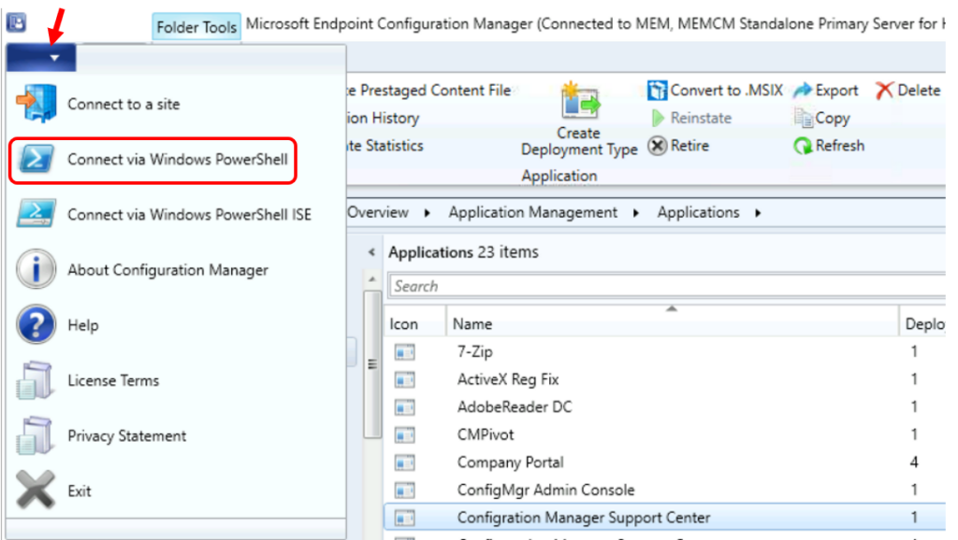This screenshot has width=958, height=540.
Task: Switch to the Folder Tools tab
Action: pos(196,27)
